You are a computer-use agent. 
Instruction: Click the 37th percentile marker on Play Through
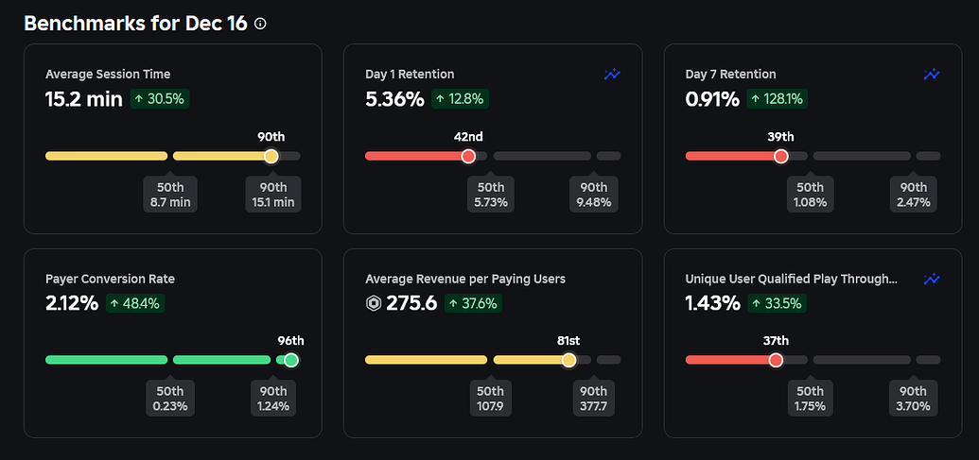pos(776,360)
